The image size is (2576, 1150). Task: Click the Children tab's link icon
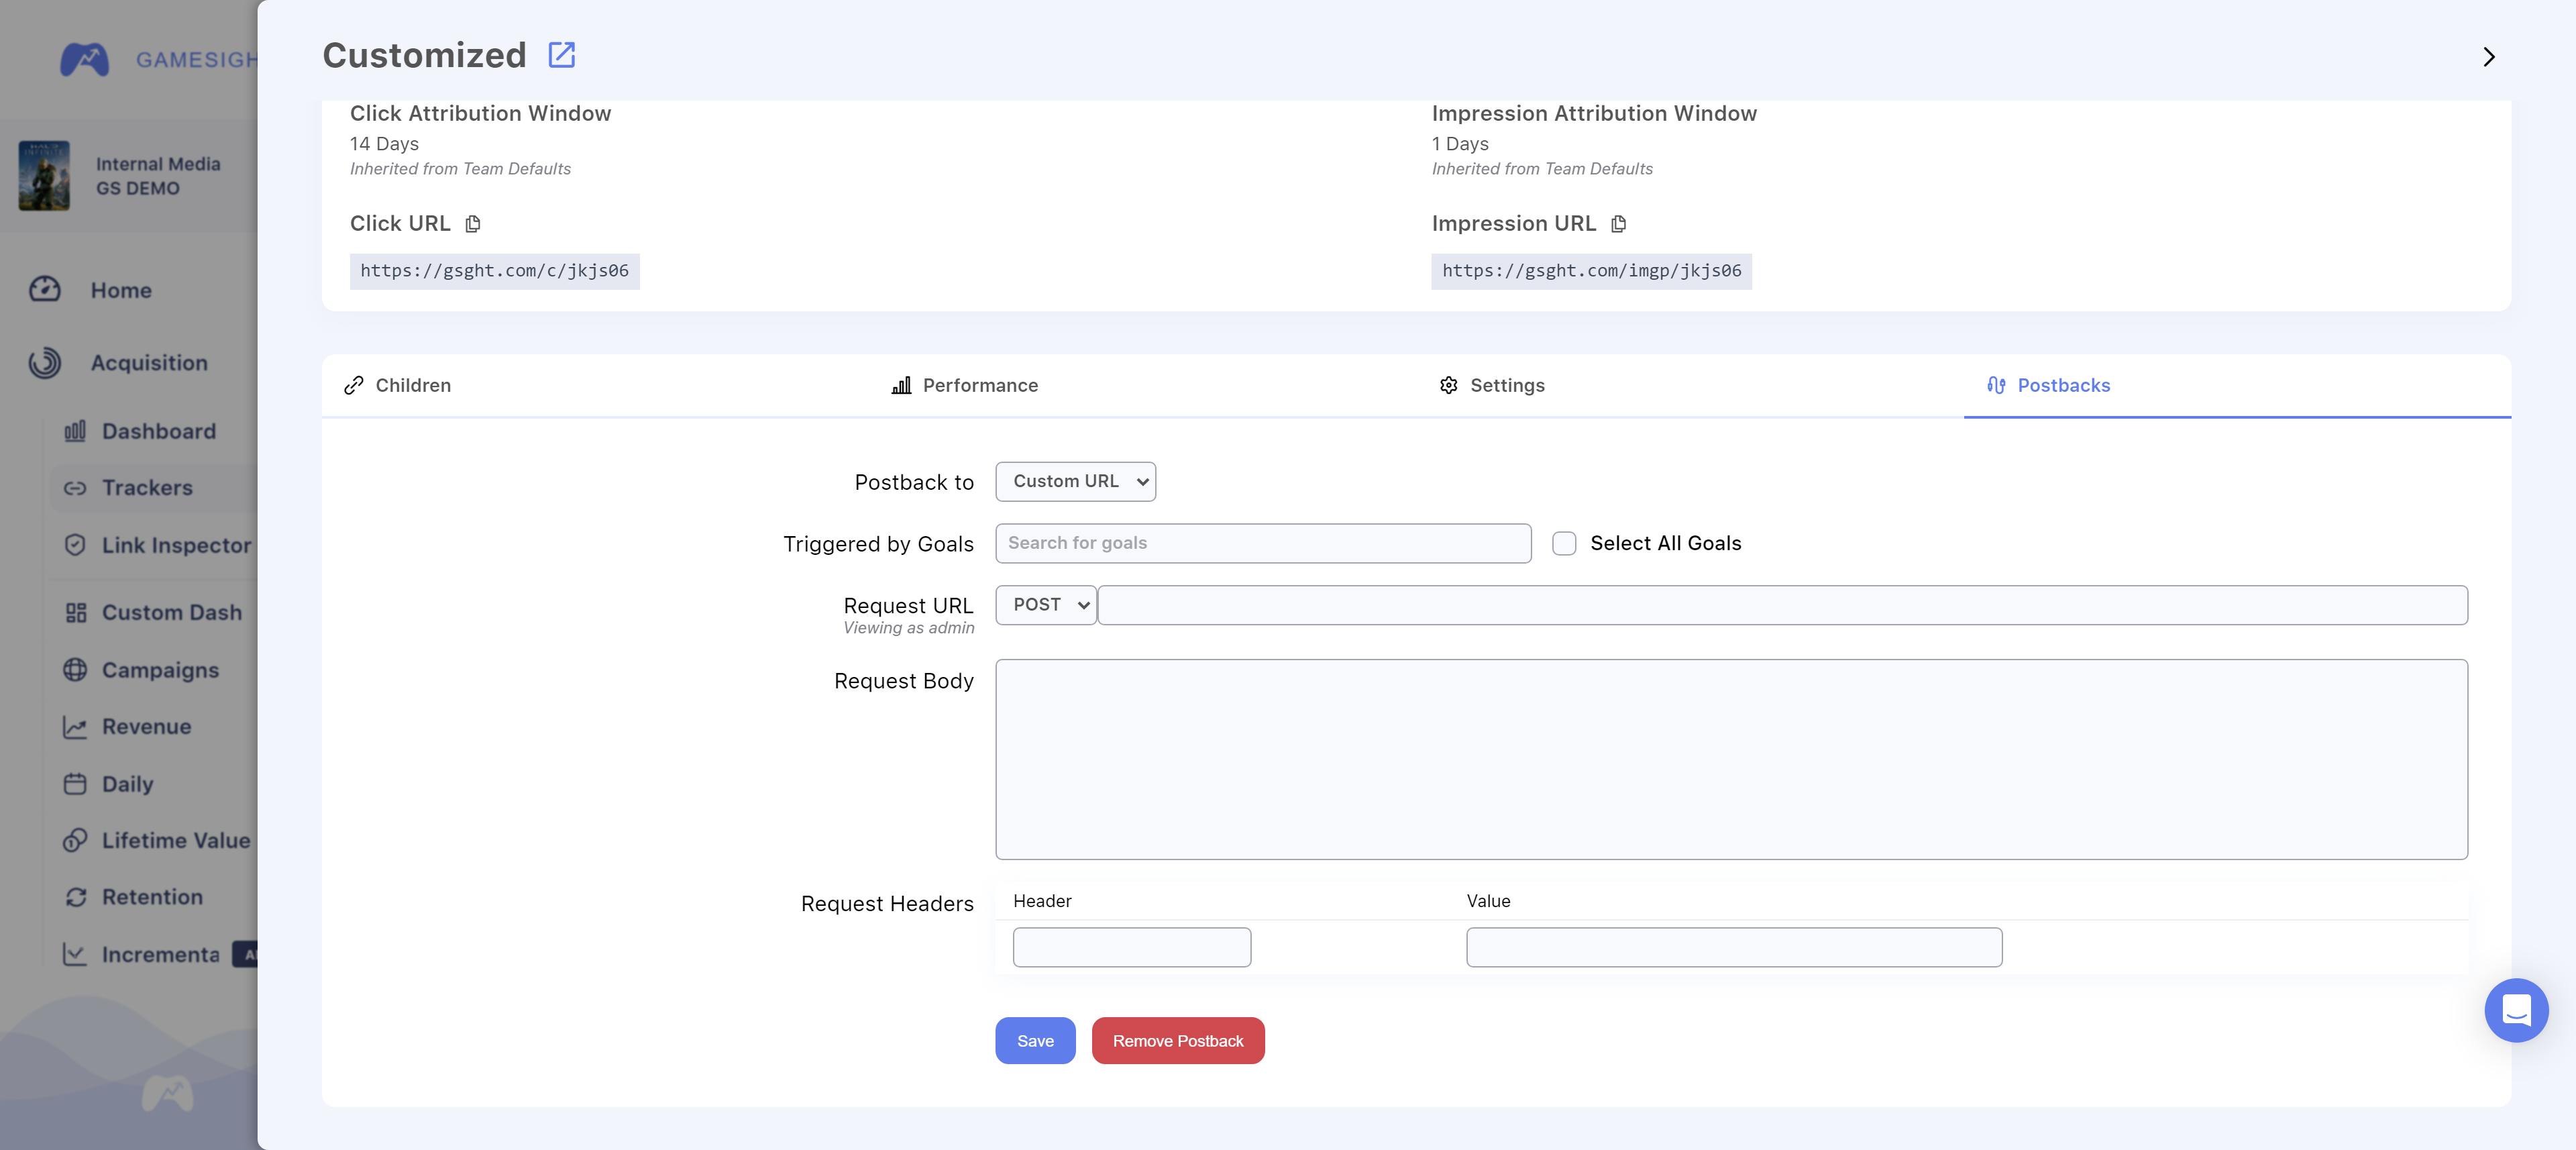coord(353,386)
